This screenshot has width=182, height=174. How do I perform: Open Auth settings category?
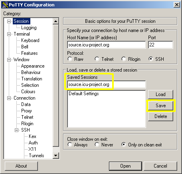(x=33, y=143)
